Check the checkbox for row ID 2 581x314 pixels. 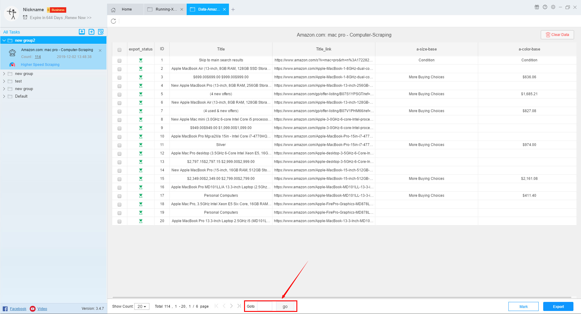pyautogui.click(x=119, y=69)
